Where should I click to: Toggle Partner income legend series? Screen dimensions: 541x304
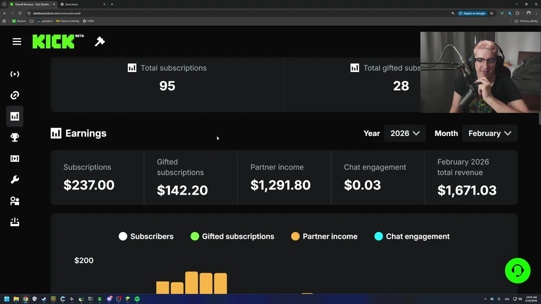coord(325,236)
